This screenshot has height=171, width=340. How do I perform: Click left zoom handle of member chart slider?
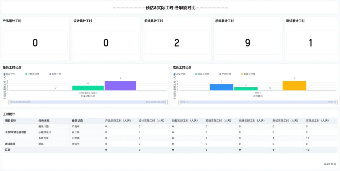180,102
